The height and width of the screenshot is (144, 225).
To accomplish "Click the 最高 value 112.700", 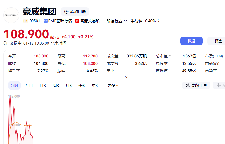I will [90, 56].
